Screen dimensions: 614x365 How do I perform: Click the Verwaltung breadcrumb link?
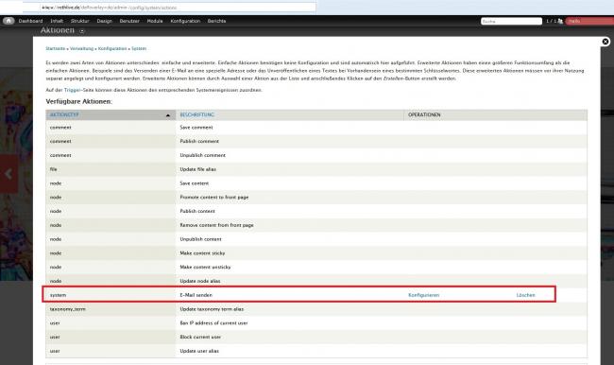coord(81,48)
